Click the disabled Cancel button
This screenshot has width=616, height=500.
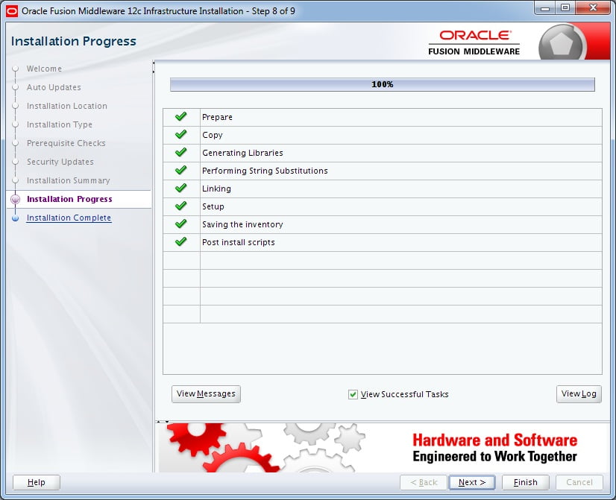click(579, 482)
